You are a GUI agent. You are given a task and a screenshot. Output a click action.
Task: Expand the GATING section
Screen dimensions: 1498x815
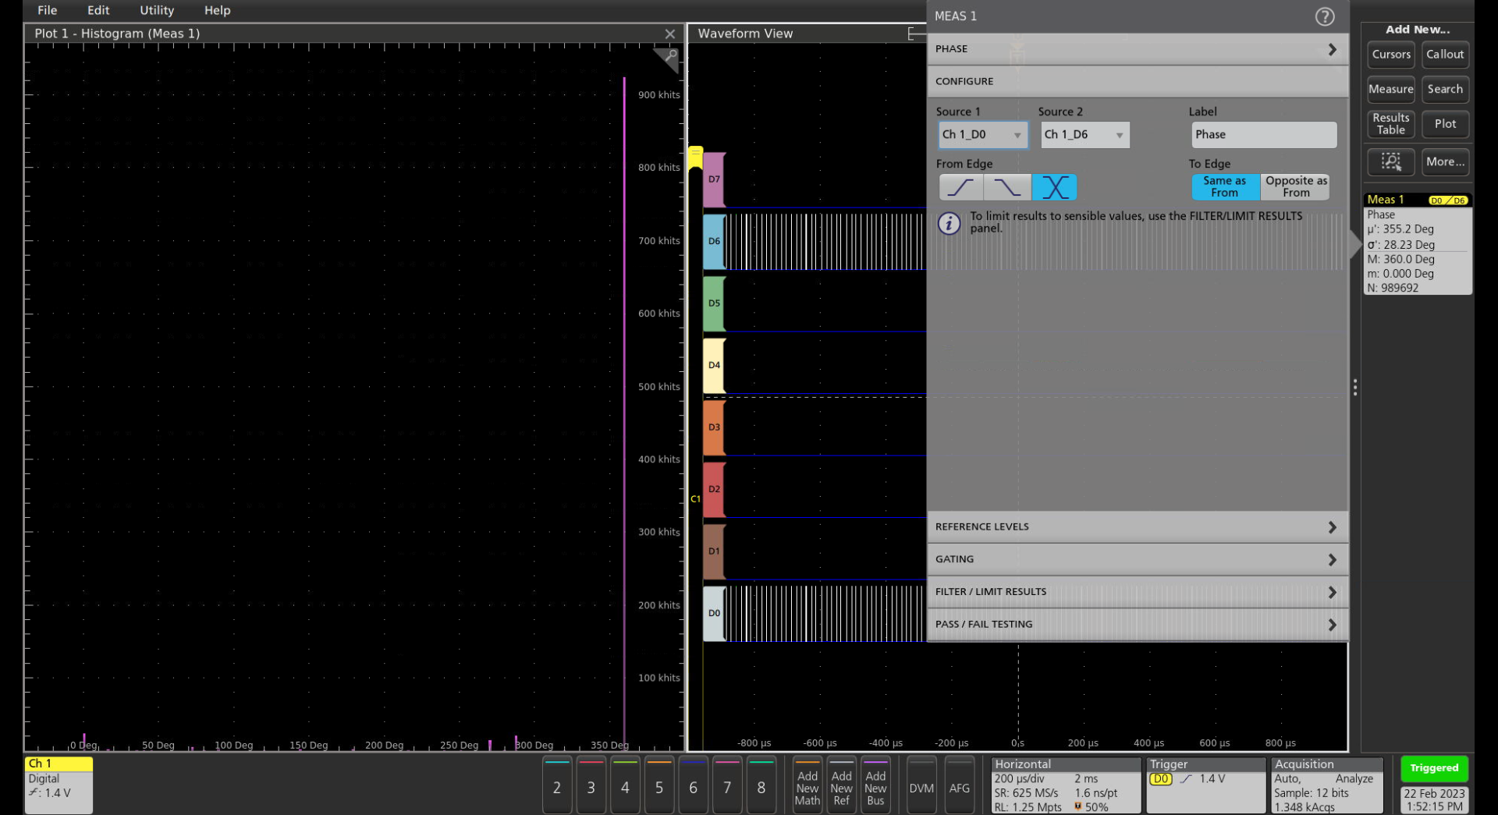coord(1137,560)
